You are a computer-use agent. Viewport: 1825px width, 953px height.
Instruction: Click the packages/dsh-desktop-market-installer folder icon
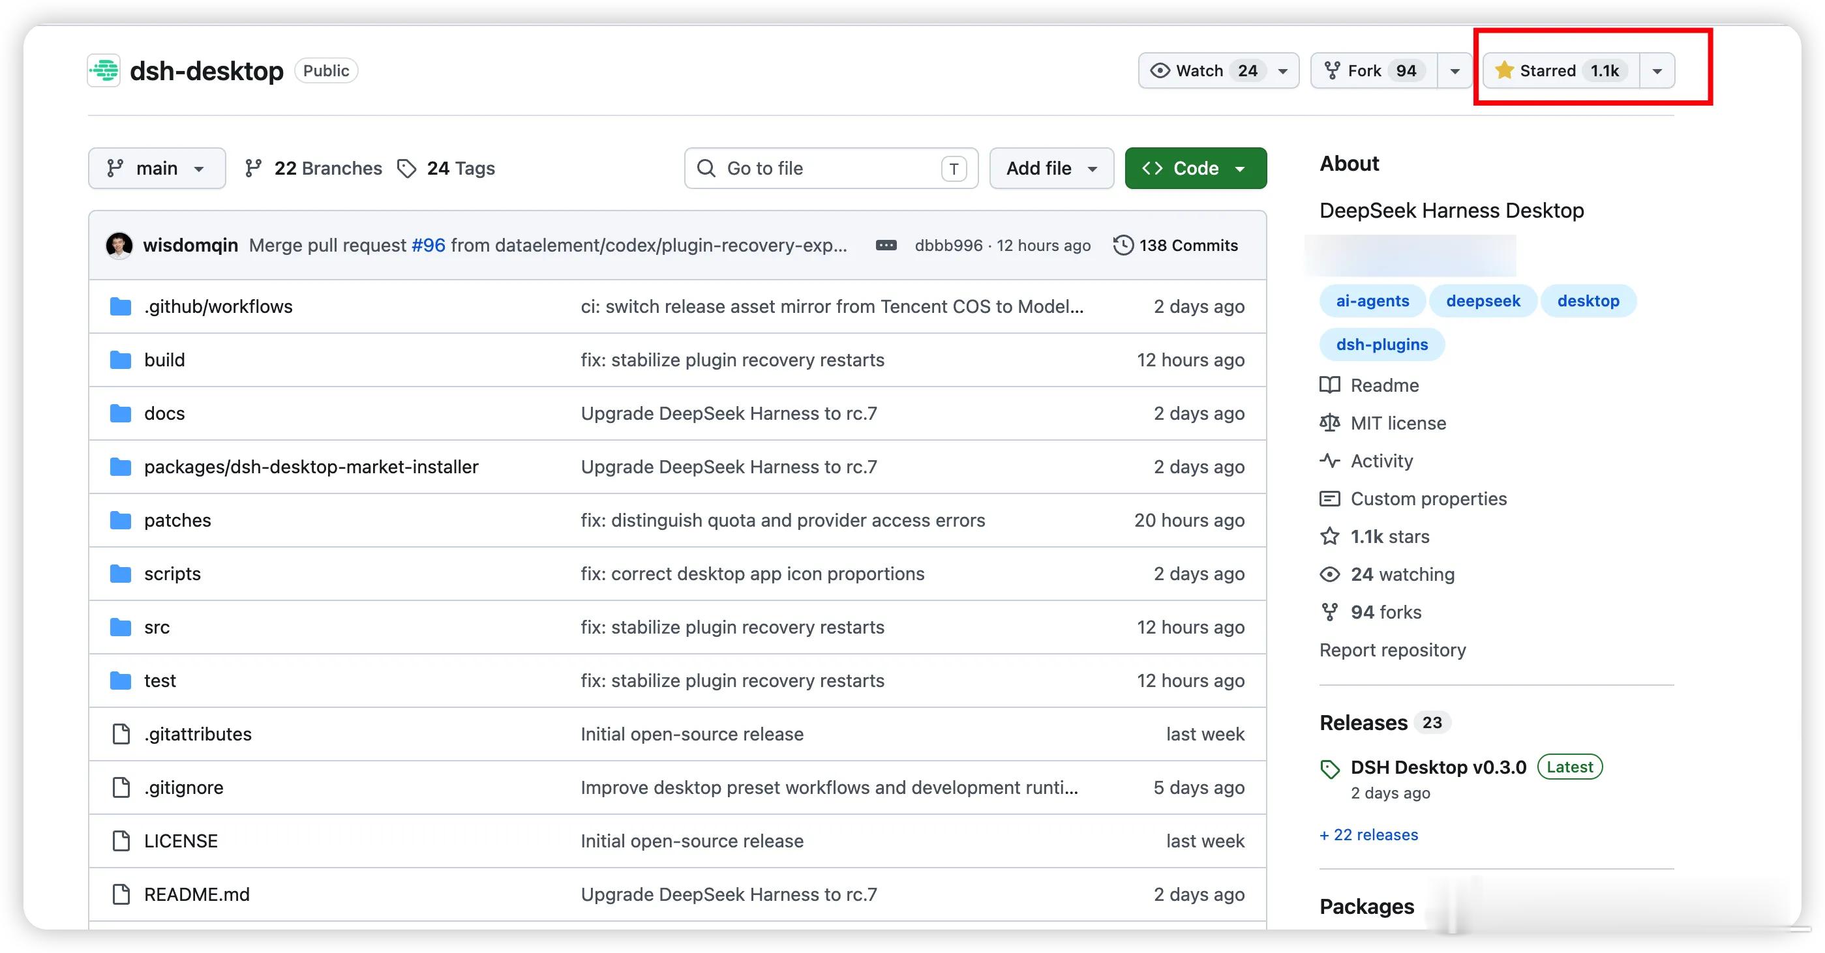tap(121, 467)
